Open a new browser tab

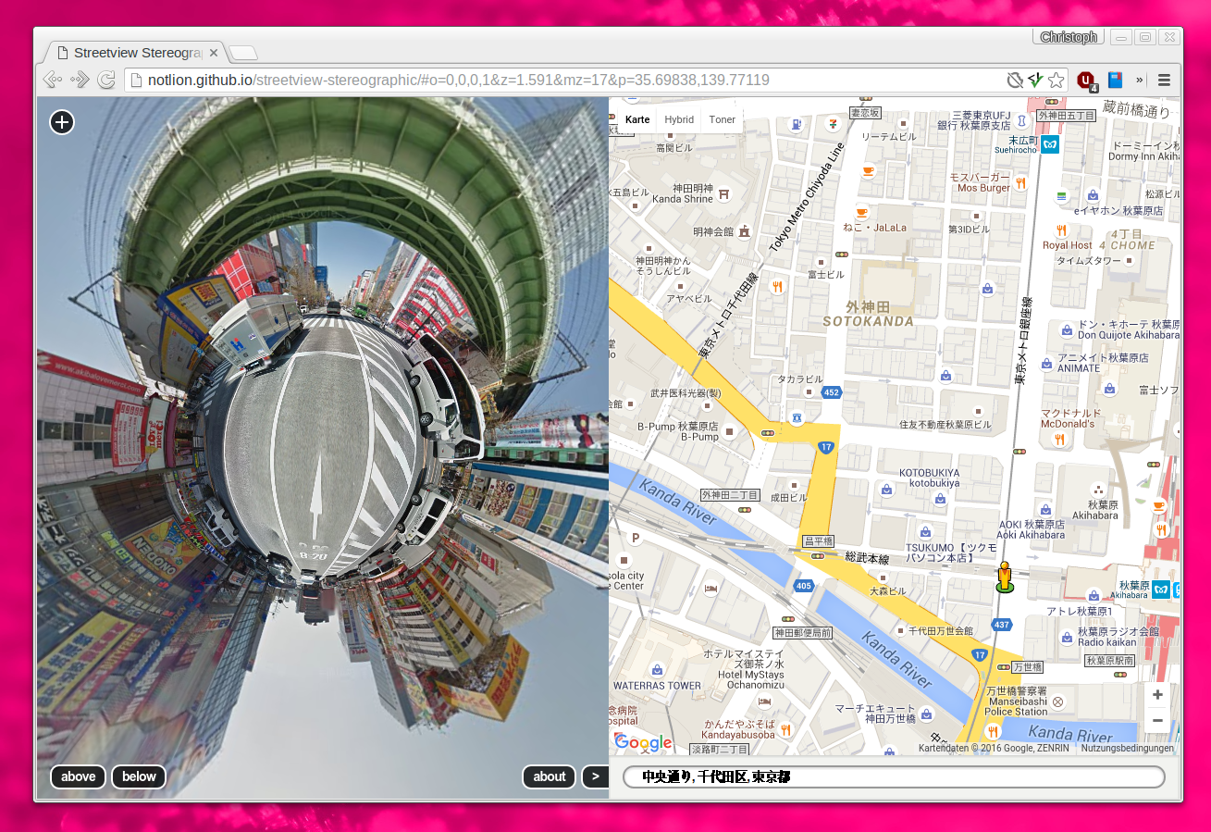243,53
